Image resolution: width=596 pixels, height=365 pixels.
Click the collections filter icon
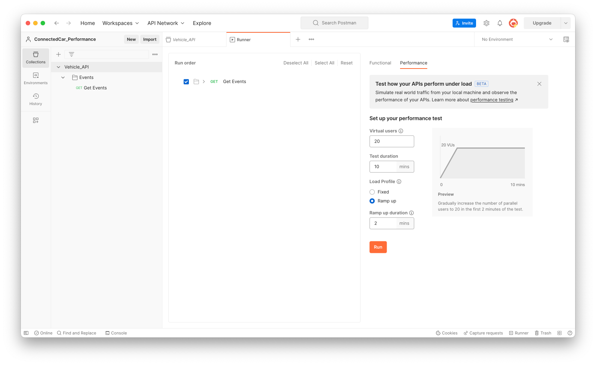(72, 54)
